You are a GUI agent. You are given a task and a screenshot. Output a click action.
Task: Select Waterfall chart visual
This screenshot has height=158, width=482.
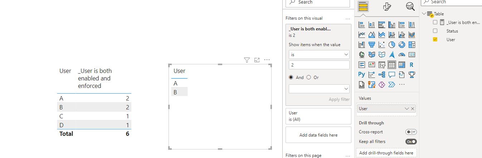coord(362,45)
